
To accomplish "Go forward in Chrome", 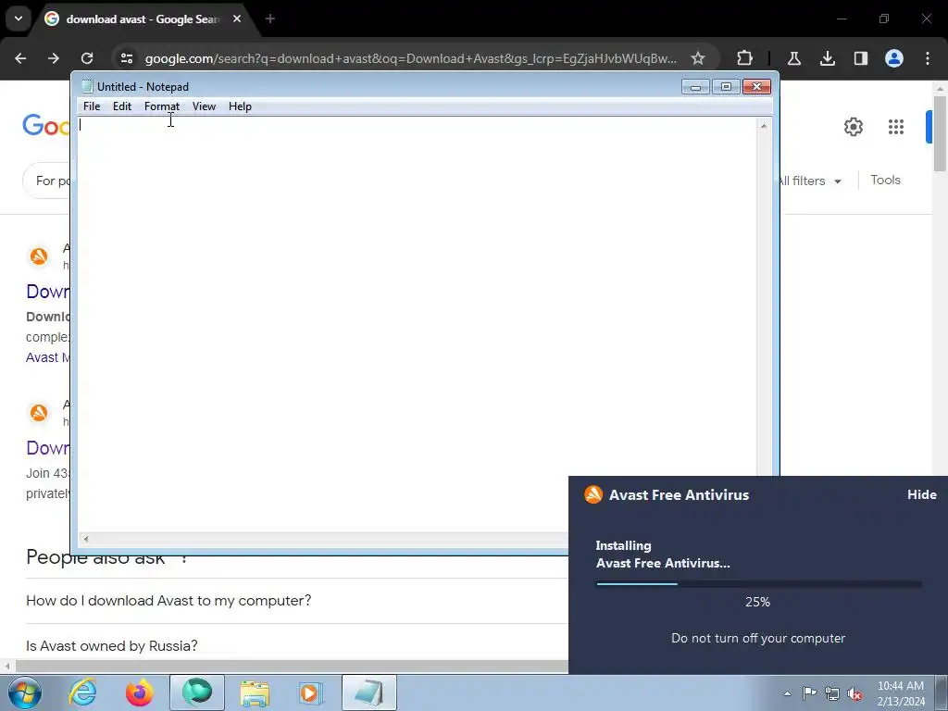I will (54, 58).
